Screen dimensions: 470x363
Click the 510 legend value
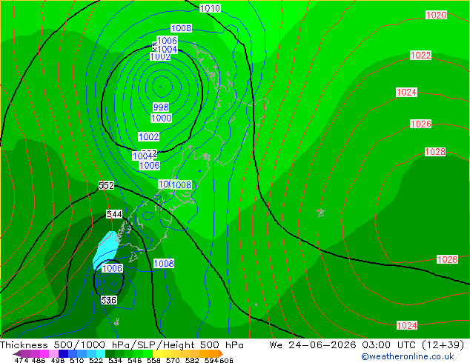click(x=77, y=360)
